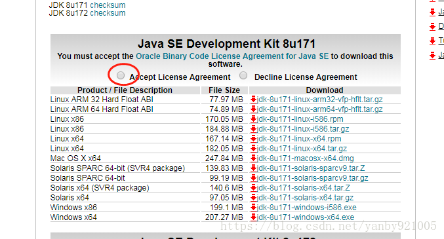
Task: Open the JDK 8u171 checksum link
Action: click(x=108, y=5)
